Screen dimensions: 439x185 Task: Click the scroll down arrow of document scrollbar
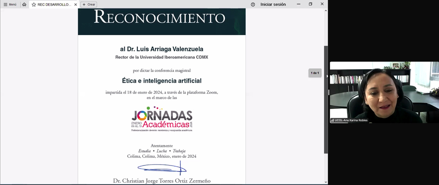[326, 182]
